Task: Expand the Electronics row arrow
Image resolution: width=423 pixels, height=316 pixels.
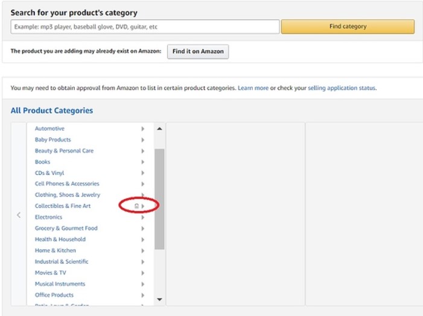Action: click(142, 217)
